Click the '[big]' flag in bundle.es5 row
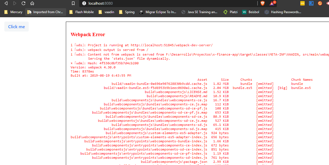Image resolution: width=329 pixels, height=165 pixels. (283, 88)
